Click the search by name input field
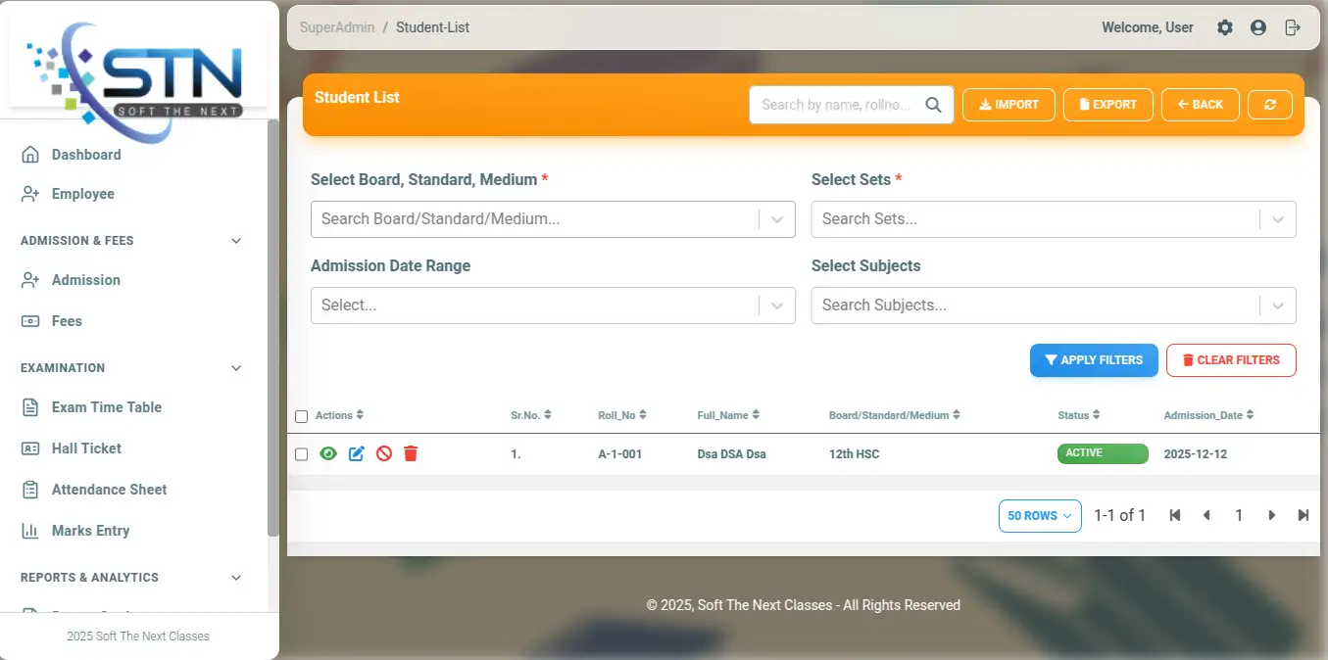Screen dimensions: 1328x660 tap(838, 105)
